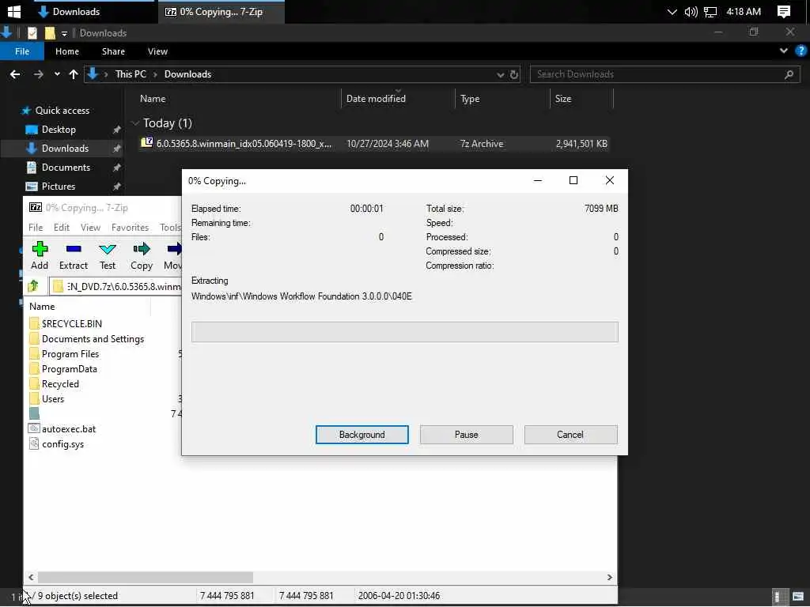Click the network tray icon
The height and width of the screenshot is (607, 810).
[x=710, y=12]
